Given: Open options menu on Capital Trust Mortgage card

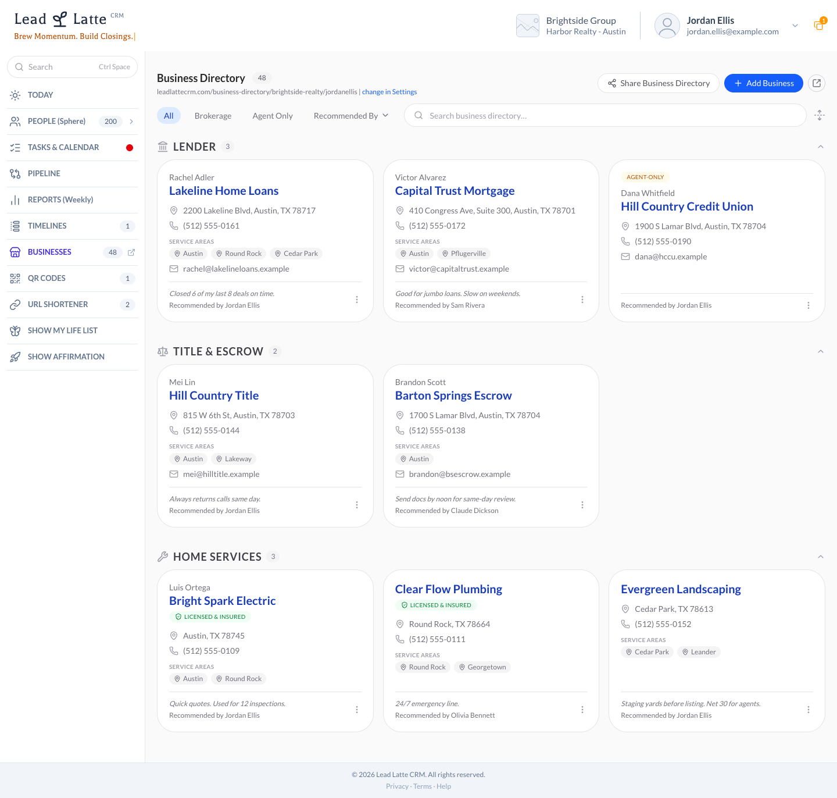Looking at the screenshot, I should tap(582, 300).
